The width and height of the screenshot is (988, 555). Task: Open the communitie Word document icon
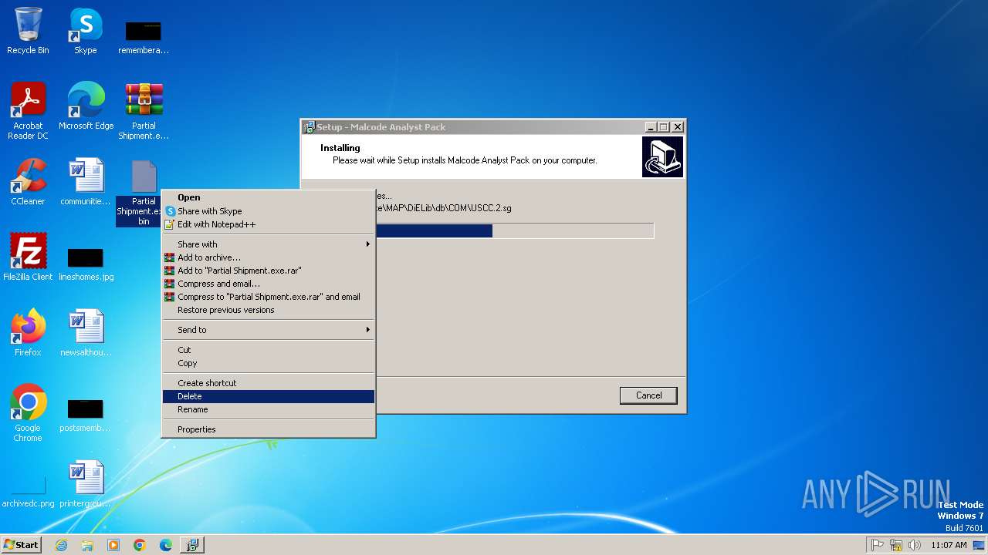[86, 181]
